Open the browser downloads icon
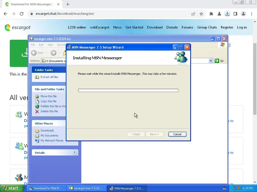 pos(227,14)
